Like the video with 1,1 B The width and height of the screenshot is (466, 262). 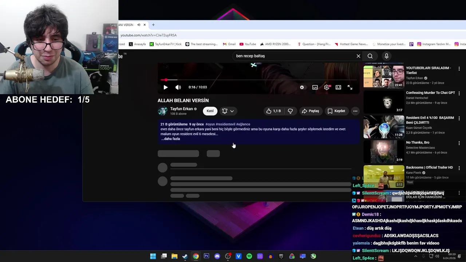(x=273, y=111)
